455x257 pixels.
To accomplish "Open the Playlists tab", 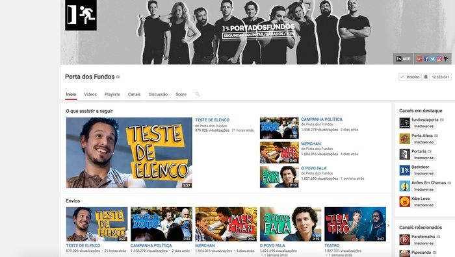I will point(112,95).
